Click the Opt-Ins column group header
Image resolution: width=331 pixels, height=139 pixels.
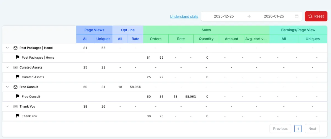tap(128, 30)
